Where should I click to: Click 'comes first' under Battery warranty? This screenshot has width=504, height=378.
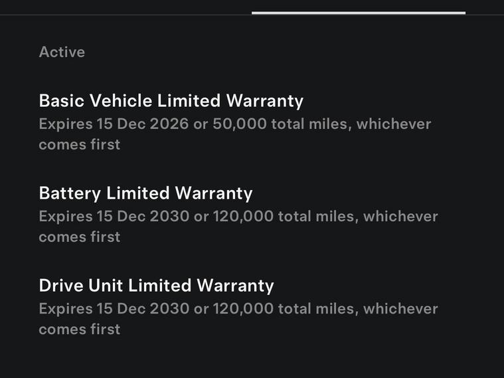click(x=80, y=236)
